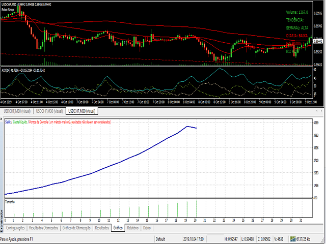Click the H4: BAIXA label
Image resolution: width=326 pixels, height=244 pixels.
pyautogui.click(x=293, y=43)
